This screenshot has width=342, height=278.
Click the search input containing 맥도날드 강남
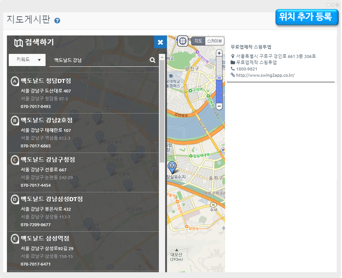(x=99, y=60)
